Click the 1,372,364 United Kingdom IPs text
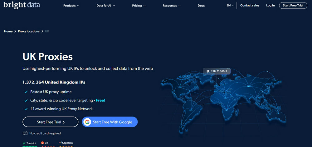312x147 pixels. [54, 82]
